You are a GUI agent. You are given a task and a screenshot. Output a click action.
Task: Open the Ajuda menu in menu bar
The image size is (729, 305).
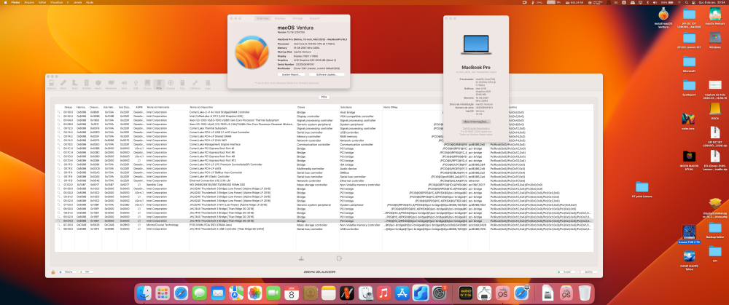coord(90,2)
